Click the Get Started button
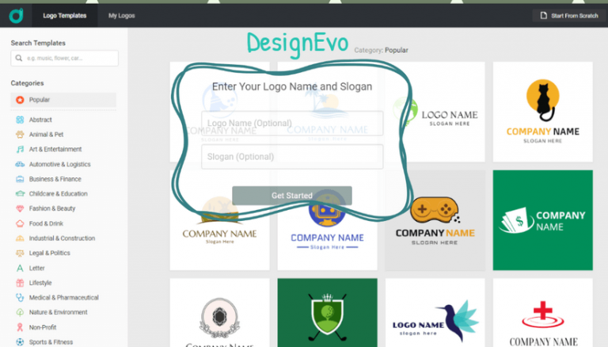The height and width of the screenshot is (347, 608). coord(291,196)
